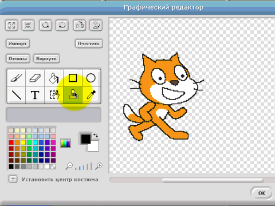
Task: Zoom out with minus magnifier
Action: tap(69, 166)
